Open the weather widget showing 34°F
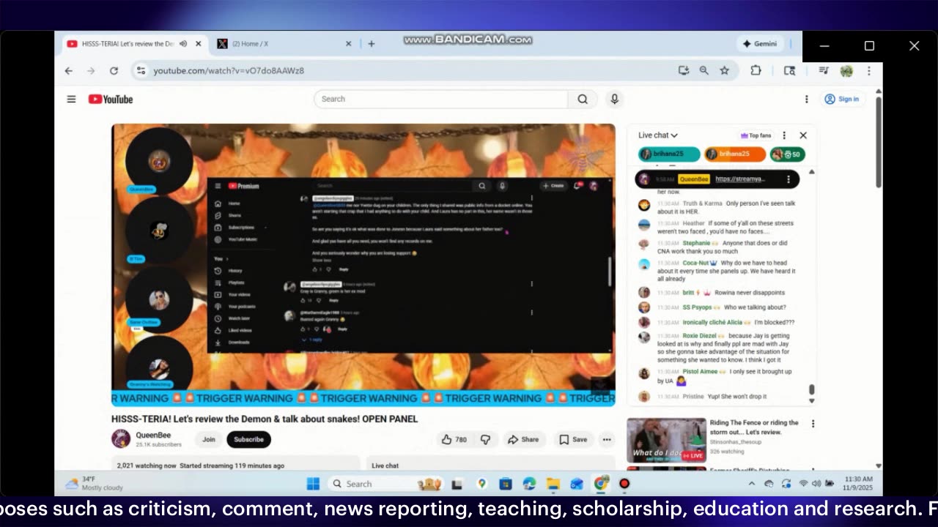 [94, 484]
